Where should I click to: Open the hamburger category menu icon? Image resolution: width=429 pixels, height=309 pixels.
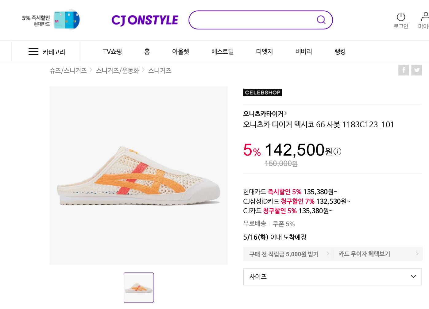(33, 52)
